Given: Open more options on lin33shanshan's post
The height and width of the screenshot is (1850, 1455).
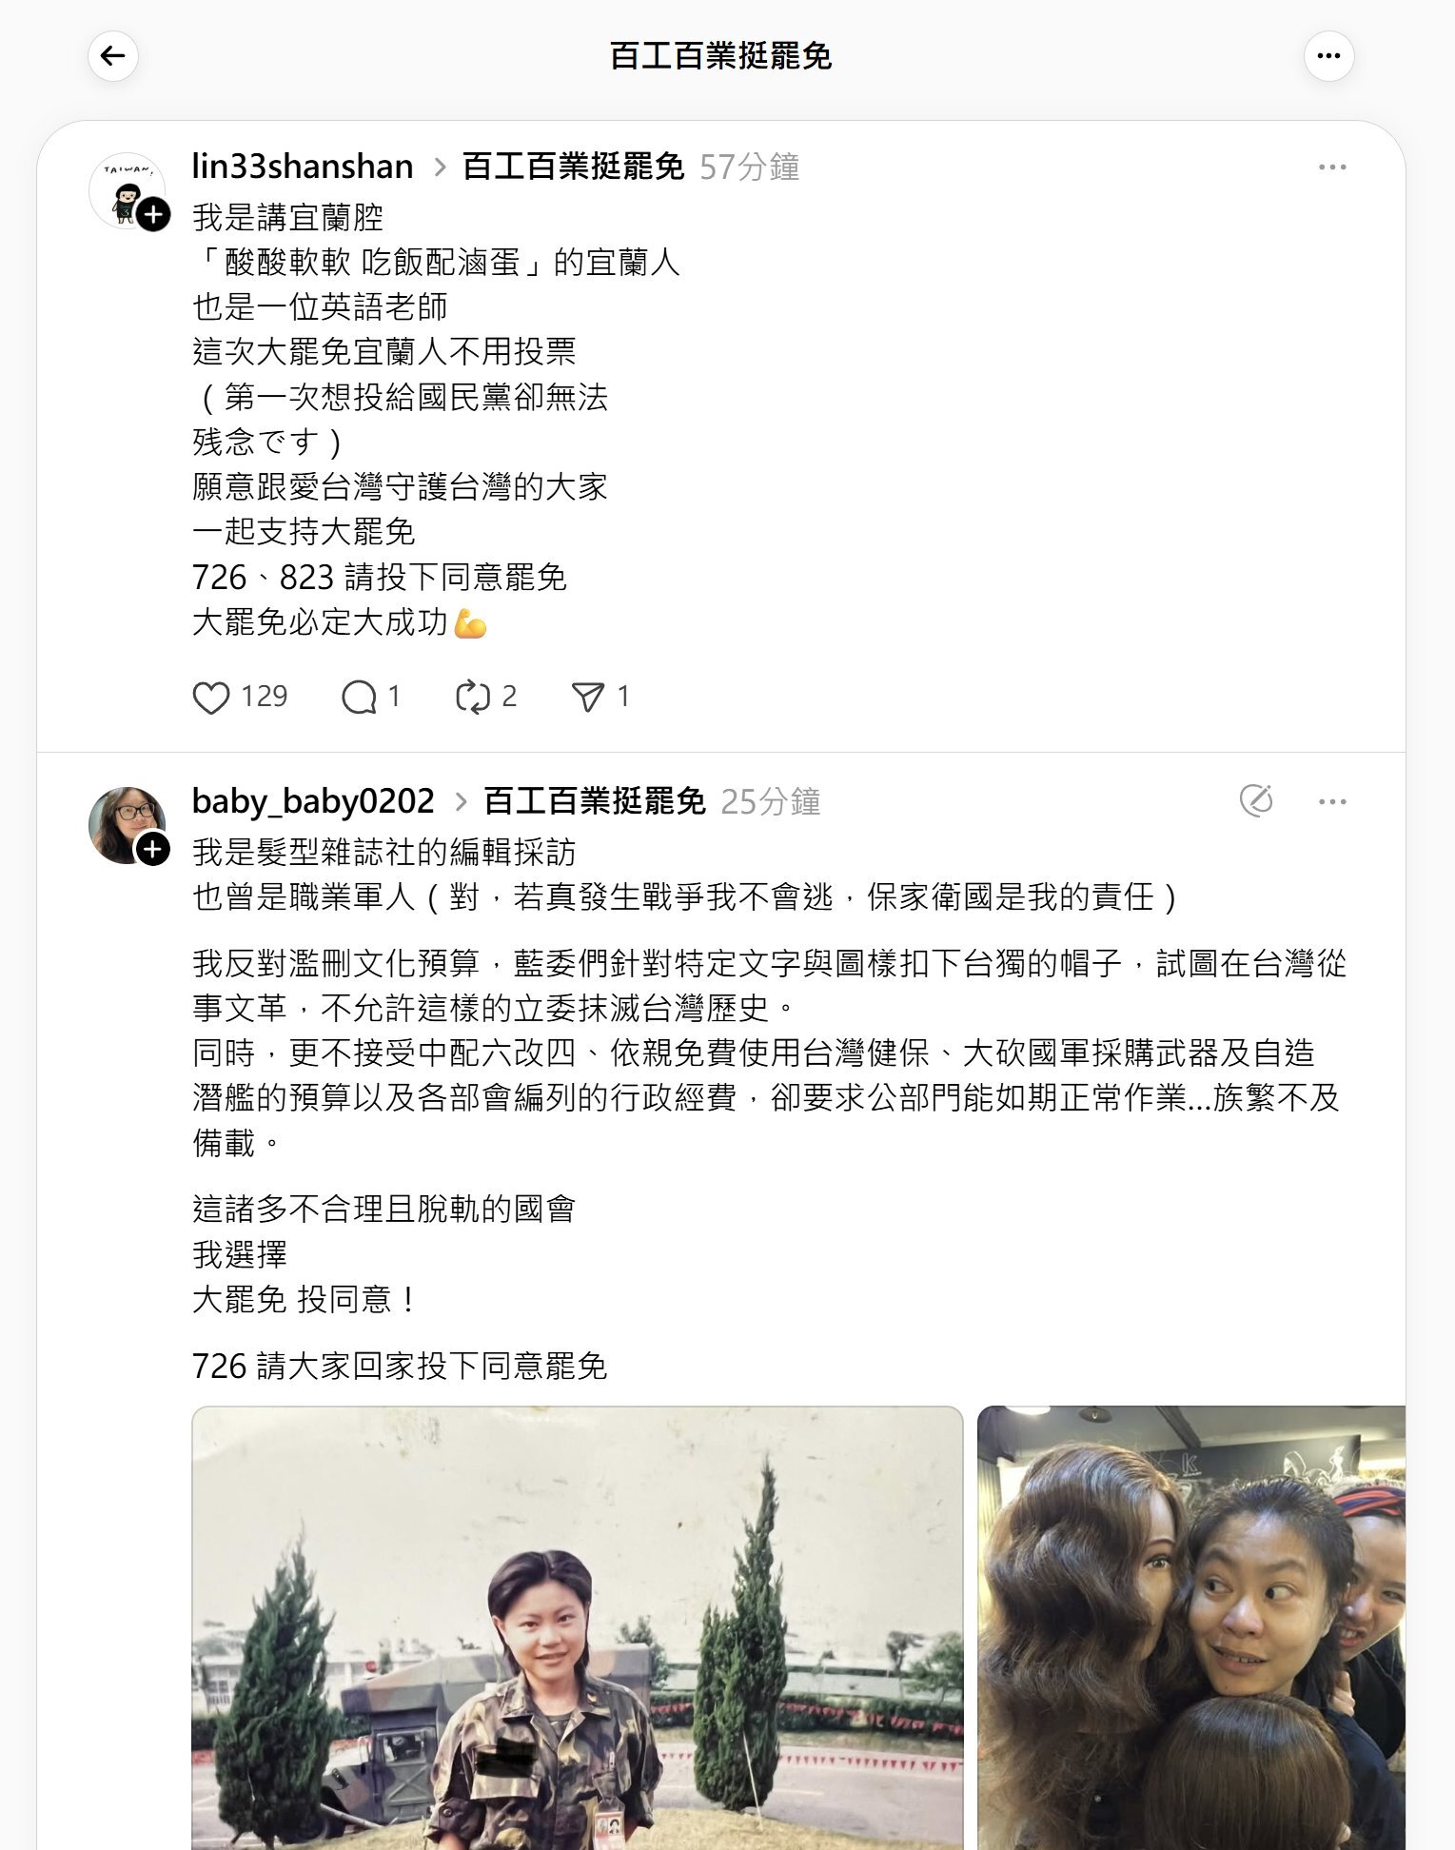Looking at the screenshot, I should click(x=1332, y=167).
